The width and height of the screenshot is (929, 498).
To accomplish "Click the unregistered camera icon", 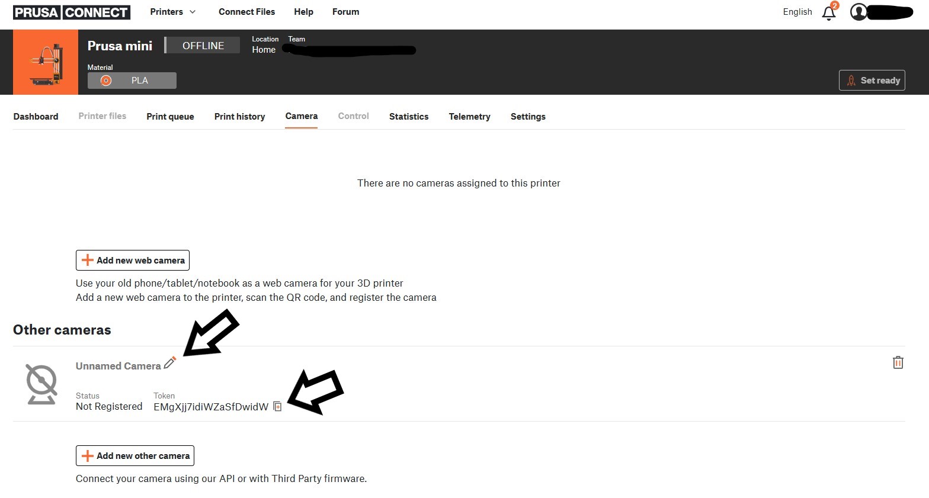I will point(41,384).
